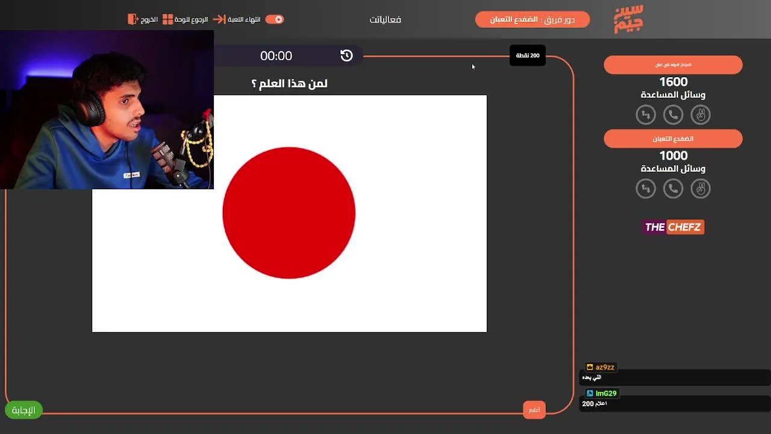Use الضفدع التعبان phone call helper icon
The image size is (771, 434).
pos(673,189)
